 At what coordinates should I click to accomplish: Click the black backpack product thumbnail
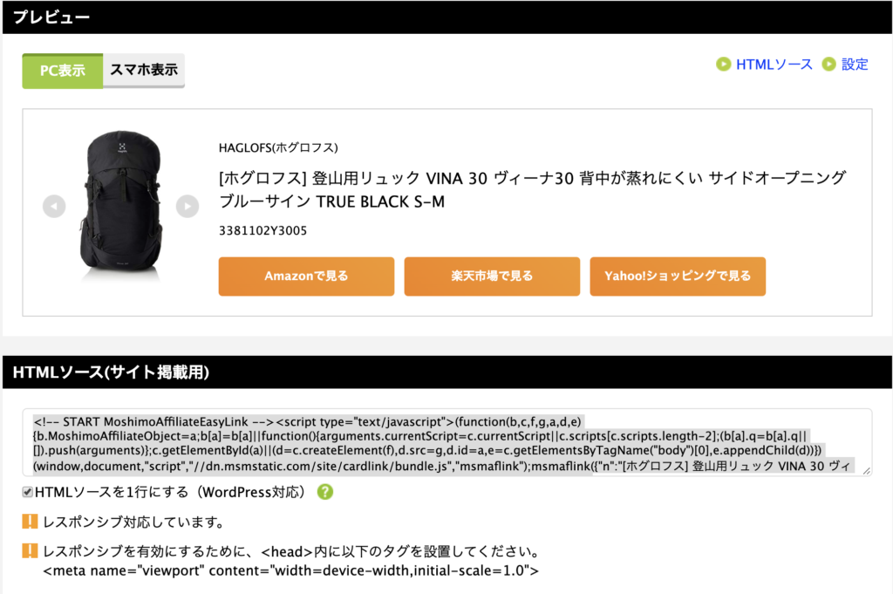pos(121,205)
